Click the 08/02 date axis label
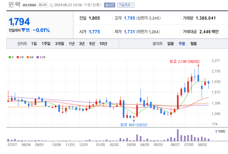This screenshot has height=154, width=228. pos(202,145)
